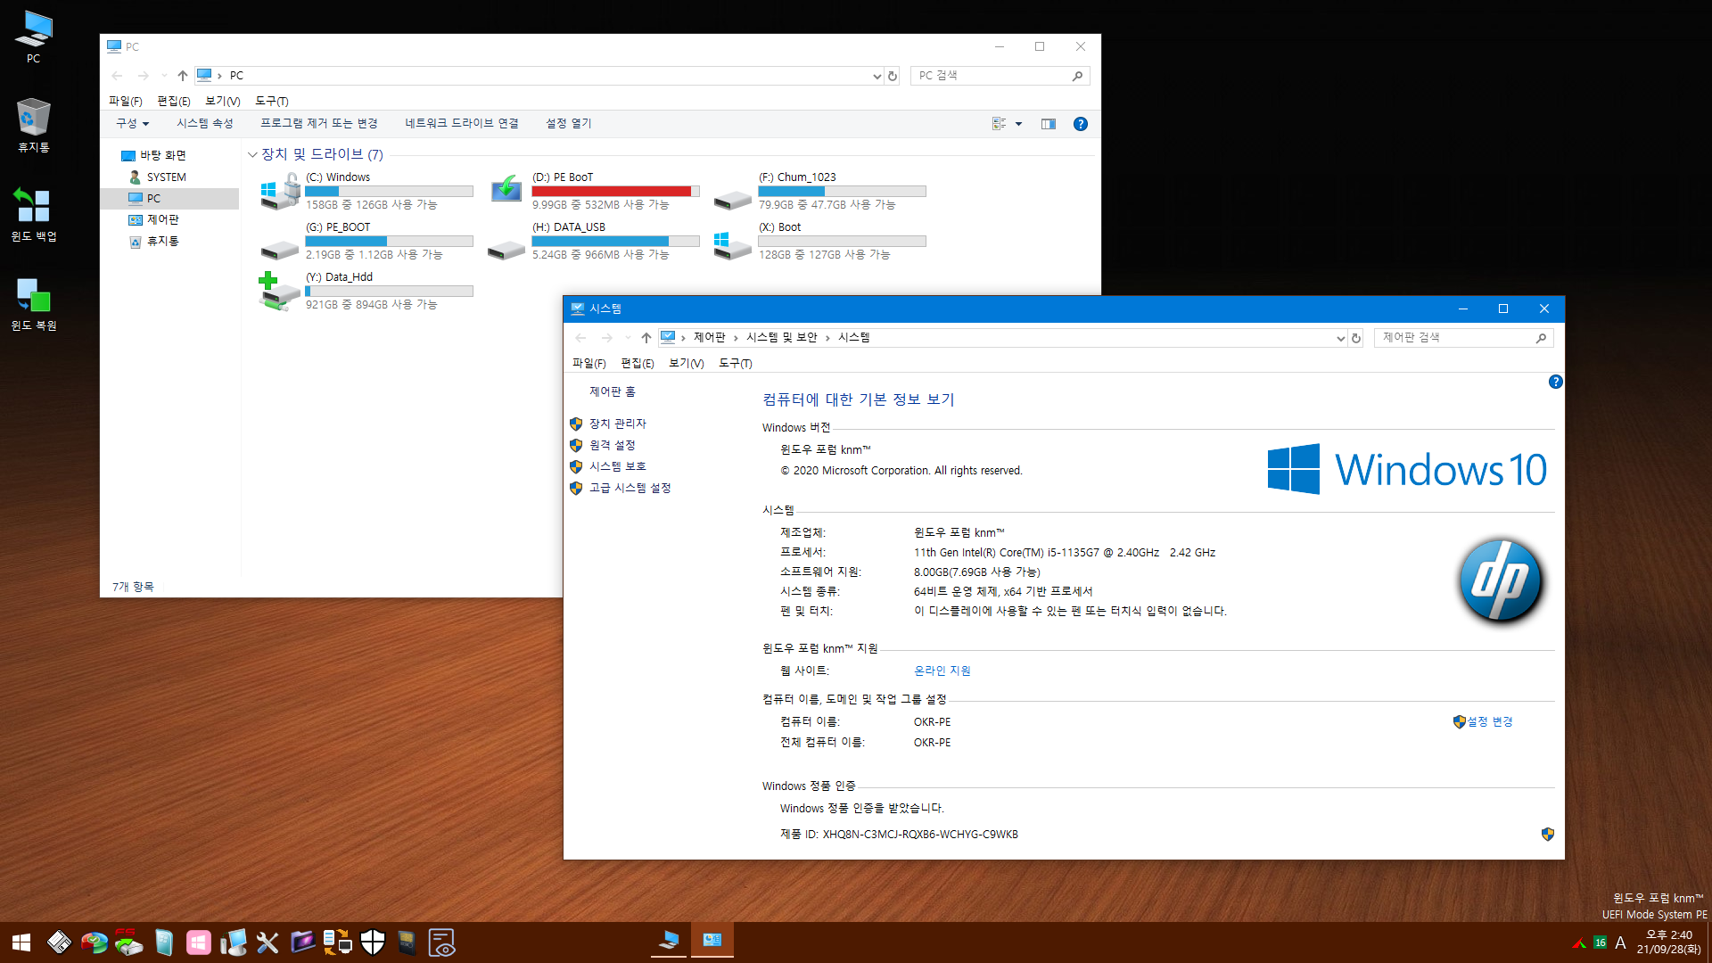Open 파일(F) menu in System window
Screen dimensions: 1712x963
click(588, 363)
